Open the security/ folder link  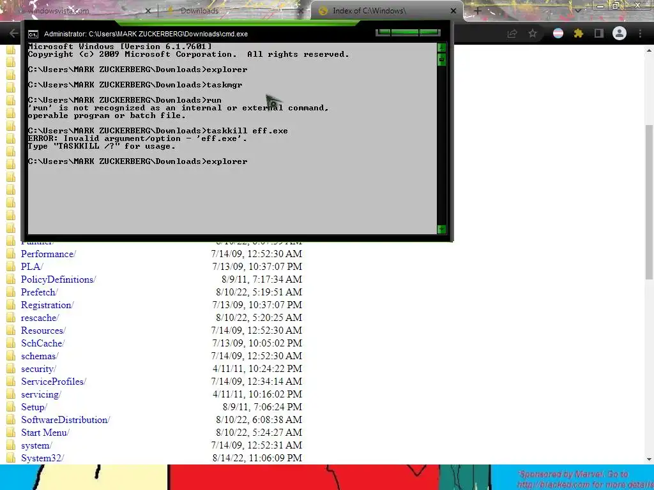pos(38,369)
